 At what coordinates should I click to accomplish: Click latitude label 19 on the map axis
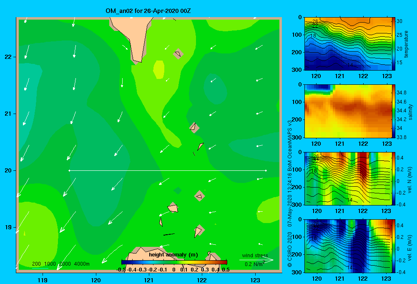point(8,227)
